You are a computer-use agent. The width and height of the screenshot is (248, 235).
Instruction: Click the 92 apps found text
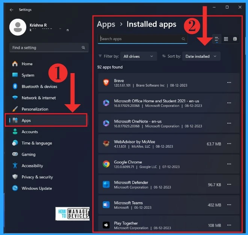click(110, 67)
